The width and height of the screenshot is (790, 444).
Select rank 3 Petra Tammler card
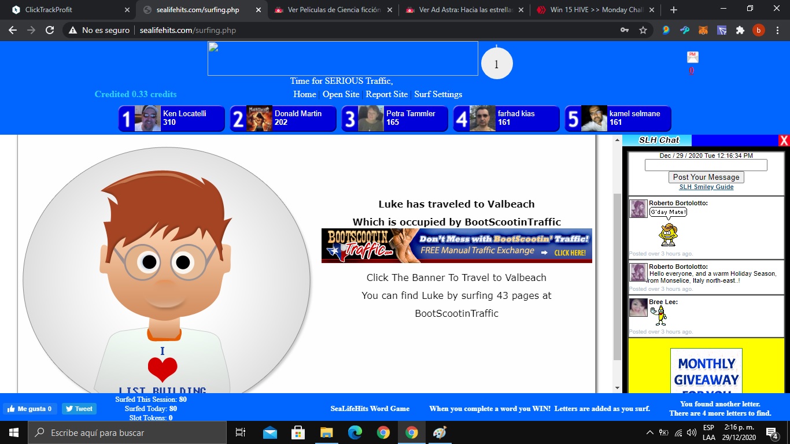coord(394,119)
